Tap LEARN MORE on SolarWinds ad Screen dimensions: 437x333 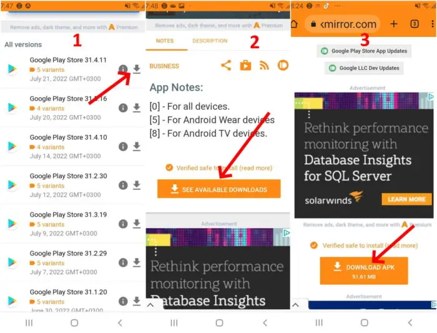406,199
